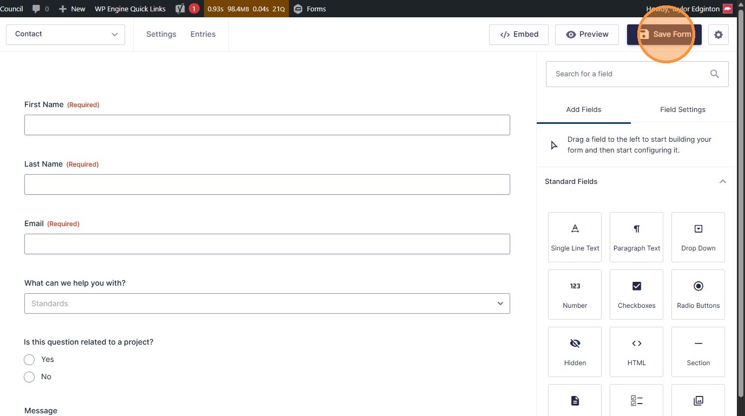Open the Contact form switcher dropdown
Screen dimensions: 745x416
(x=65, y=34)
